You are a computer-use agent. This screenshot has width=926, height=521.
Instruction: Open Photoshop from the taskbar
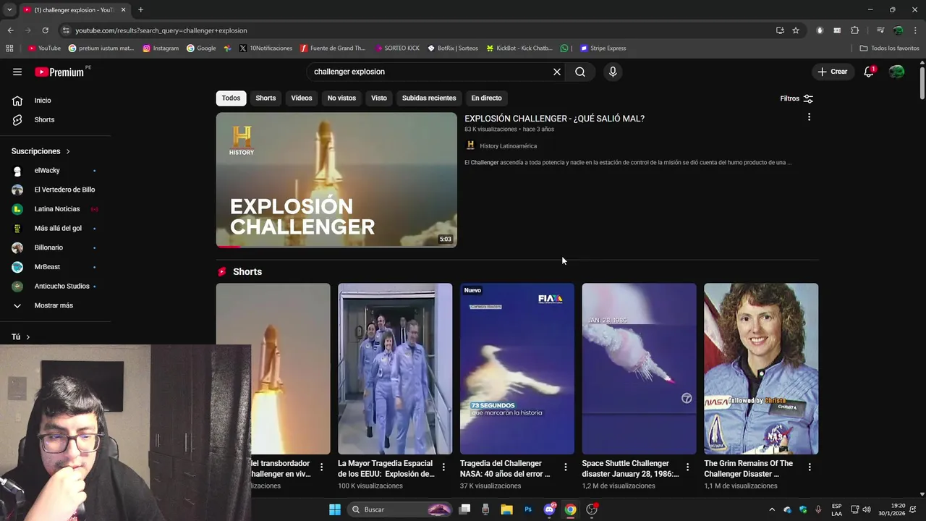click(x=528, y=509)
